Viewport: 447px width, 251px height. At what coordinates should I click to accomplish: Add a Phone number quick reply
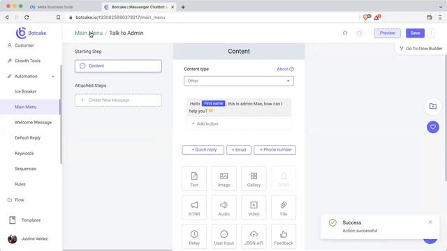coord(274,150)
